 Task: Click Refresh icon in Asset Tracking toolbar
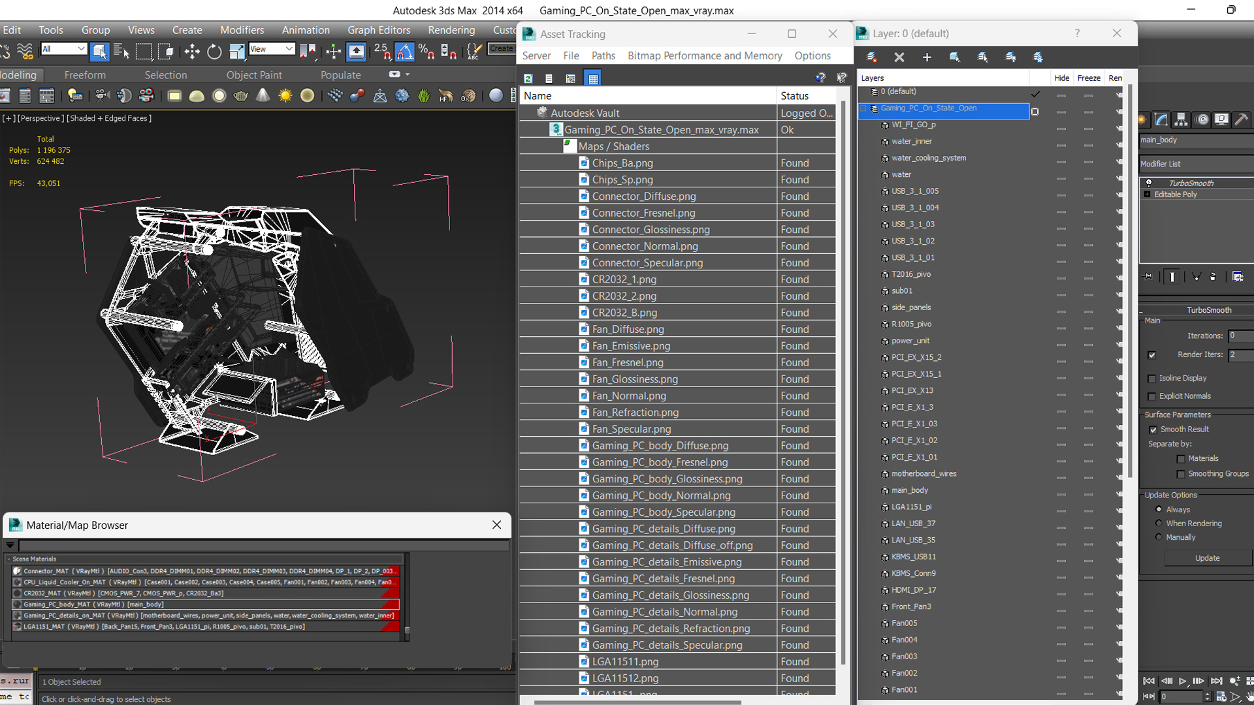click(528, 78)
